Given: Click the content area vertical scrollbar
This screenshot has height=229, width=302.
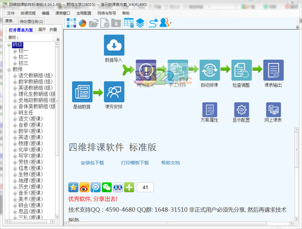Looking at the screenshot, I should (297, 174).
